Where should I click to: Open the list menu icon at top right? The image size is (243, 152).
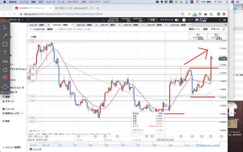[224, 20]
